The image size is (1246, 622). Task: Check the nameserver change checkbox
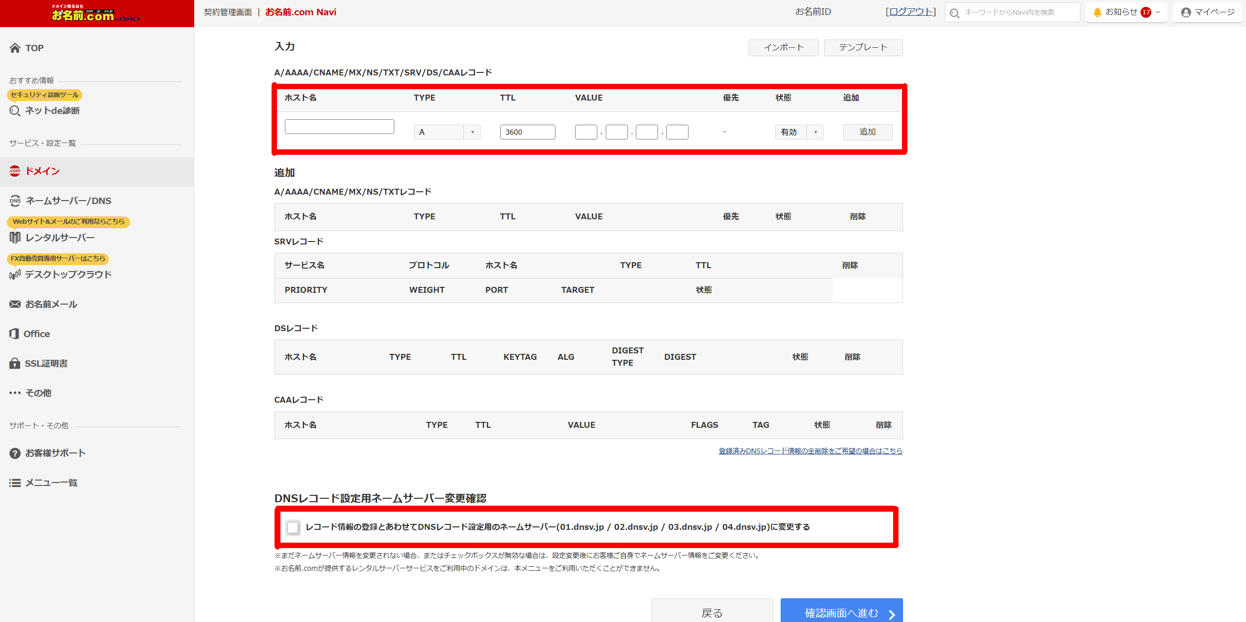293,527
